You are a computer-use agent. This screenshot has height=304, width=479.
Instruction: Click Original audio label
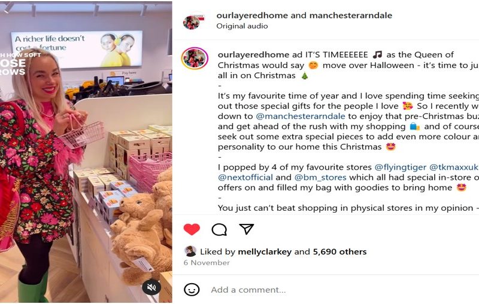(x=242, y=26)
